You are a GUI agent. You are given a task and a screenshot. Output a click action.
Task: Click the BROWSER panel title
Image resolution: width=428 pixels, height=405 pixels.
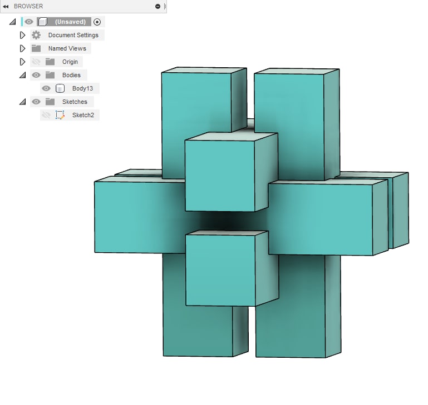[x=28, y=6]
